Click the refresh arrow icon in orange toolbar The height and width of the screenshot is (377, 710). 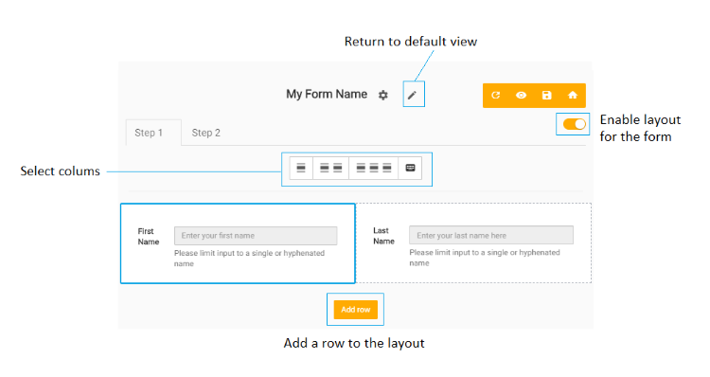pos(496,95)
